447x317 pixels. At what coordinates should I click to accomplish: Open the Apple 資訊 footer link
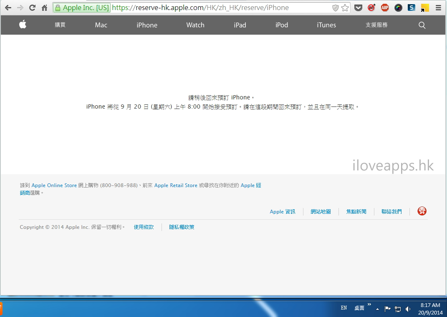[283, 211]
